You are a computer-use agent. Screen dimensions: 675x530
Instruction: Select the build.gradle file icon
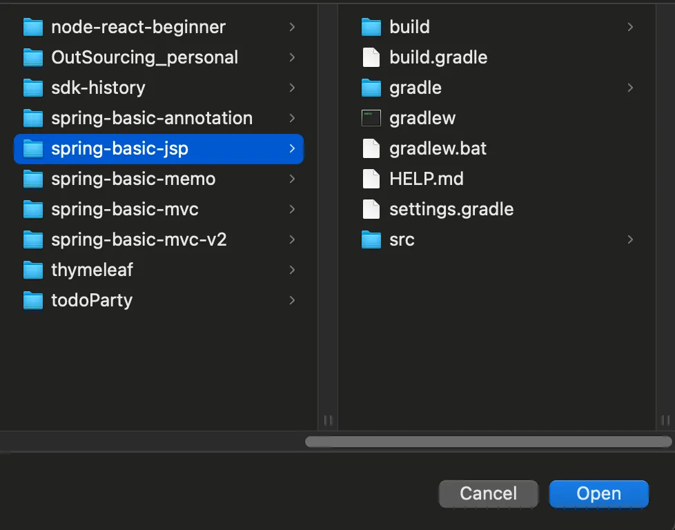coord(371,57)
